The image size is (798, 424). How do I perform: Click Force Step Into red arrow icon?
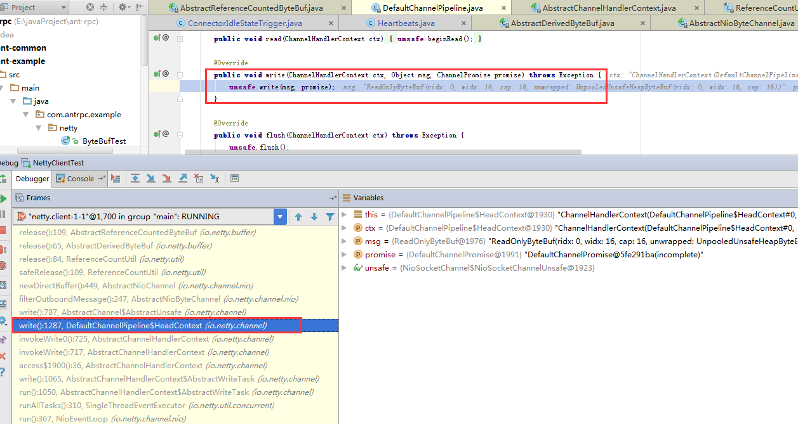[x=166, y=179]
